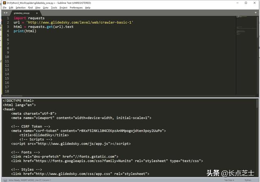
Task: Click the app.css stylesheet link line
Action: (80, 174)
